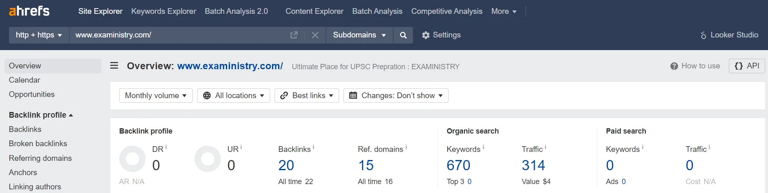The height and width of the screenshot is (193, 768).
Task: Click paid Keywords count 0
Action: point(610,165)
